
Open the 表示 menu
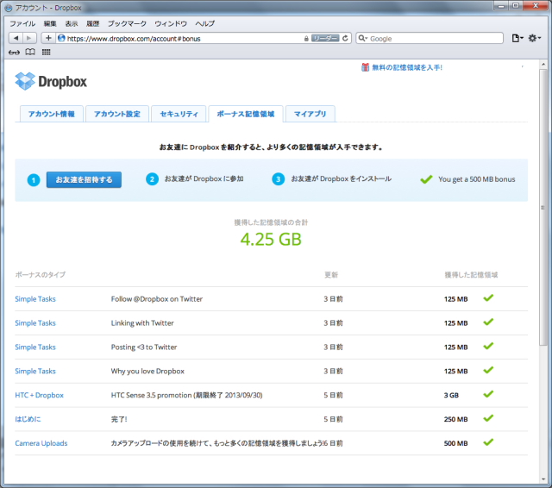pyautogui.click(x=72, y=23)
